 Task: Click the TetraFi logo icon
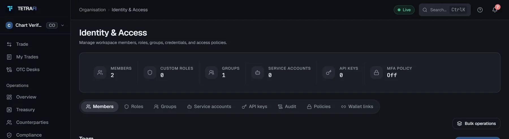point(10,8)
